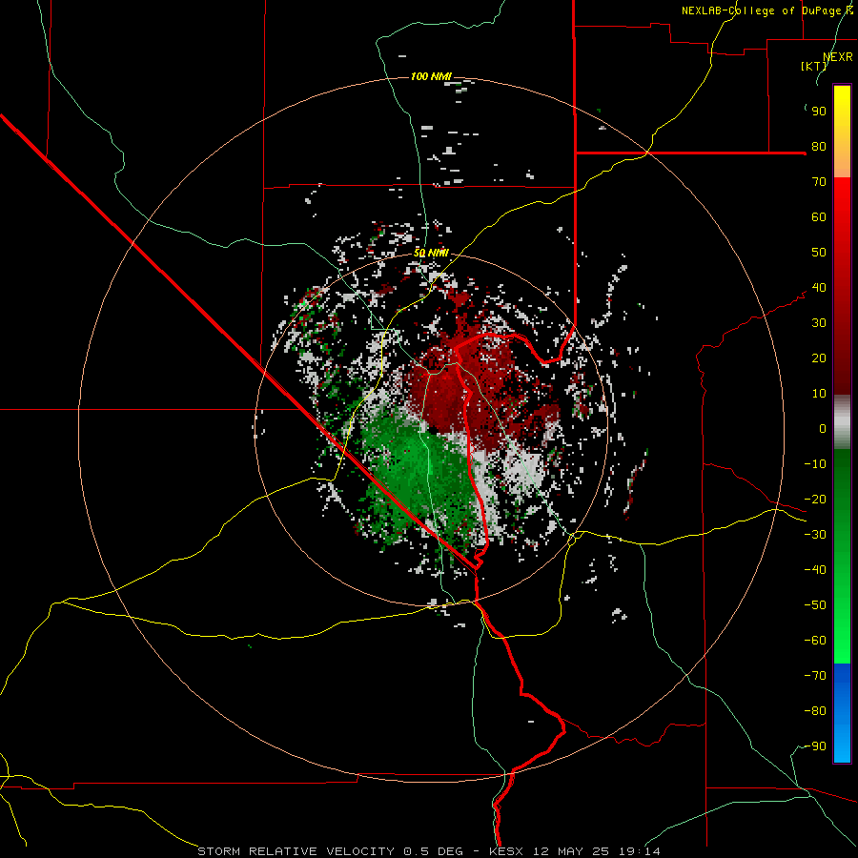Viewport: 858px width, 858px height.
Task: Click the '40' value on velocity scale
Action: 819,288
